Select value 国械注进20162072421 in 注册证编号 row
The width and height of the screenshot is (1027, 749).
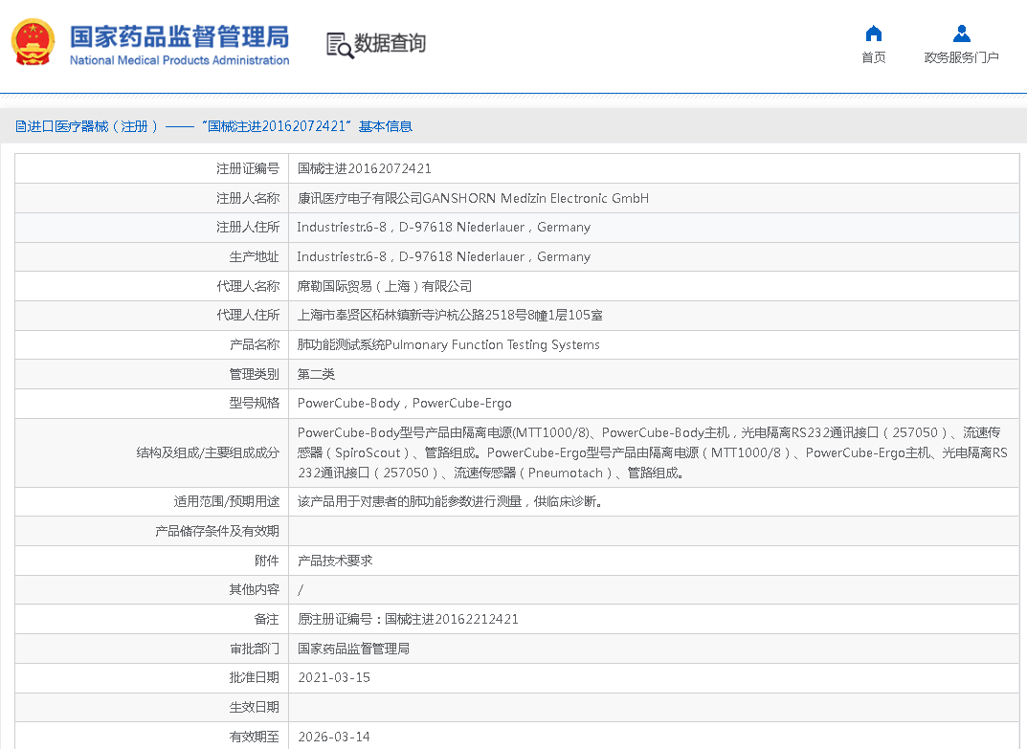[x=364, y=169]
